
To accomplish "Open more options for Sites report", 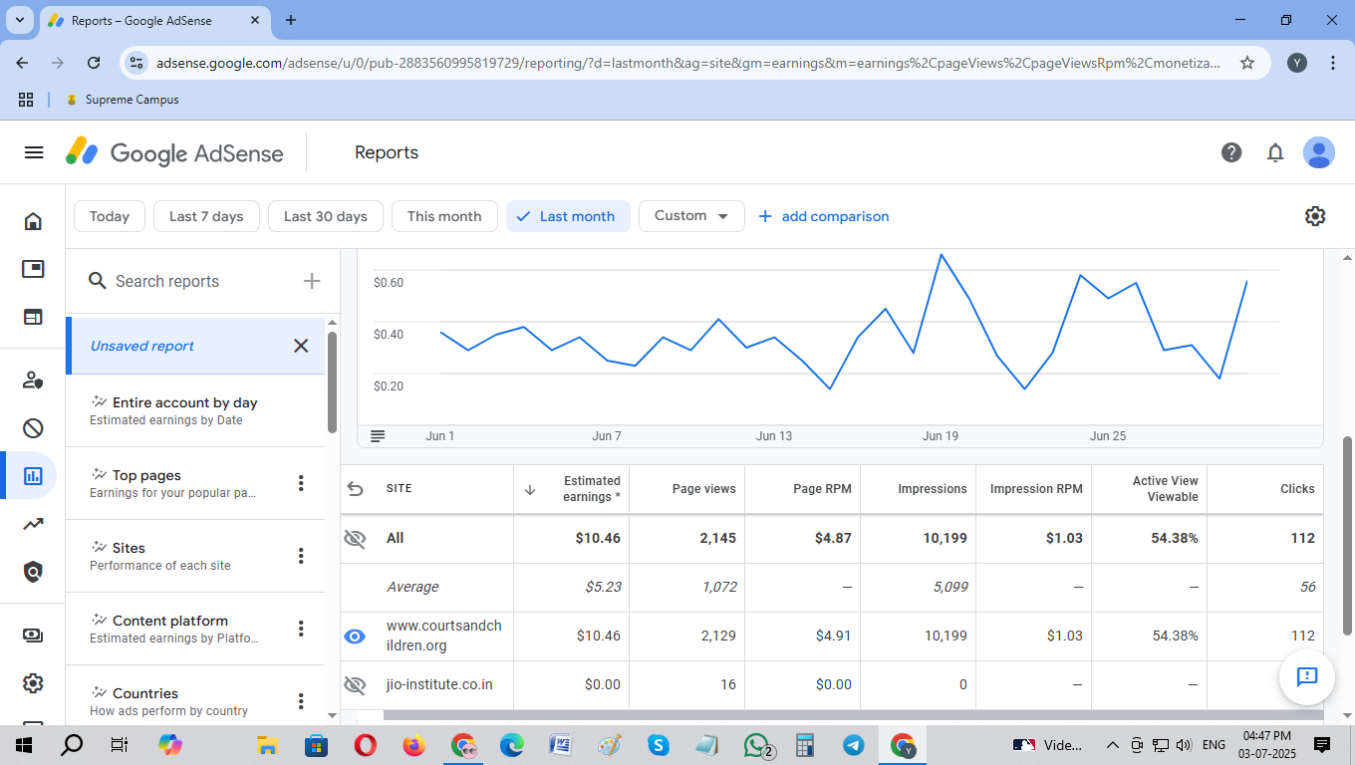I will [x=301, y=556].
